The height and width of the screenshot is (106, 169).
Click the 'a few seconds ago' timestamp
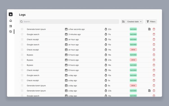point(77,29)
